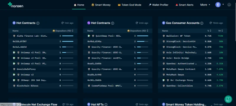Open Gravity Finance: renBTC… row
The height and width of the screenshot is (106, 236).
(118, 58)
